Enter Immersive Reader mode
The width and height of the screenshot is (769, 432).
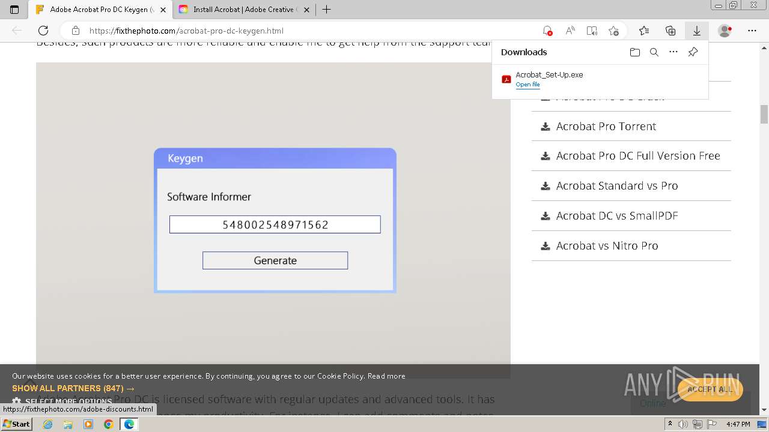[x=592, y=31]
